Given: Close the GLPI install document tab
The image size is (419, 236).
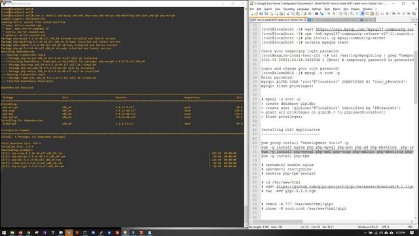Looking at the screenshot, I should click(305, 20).
